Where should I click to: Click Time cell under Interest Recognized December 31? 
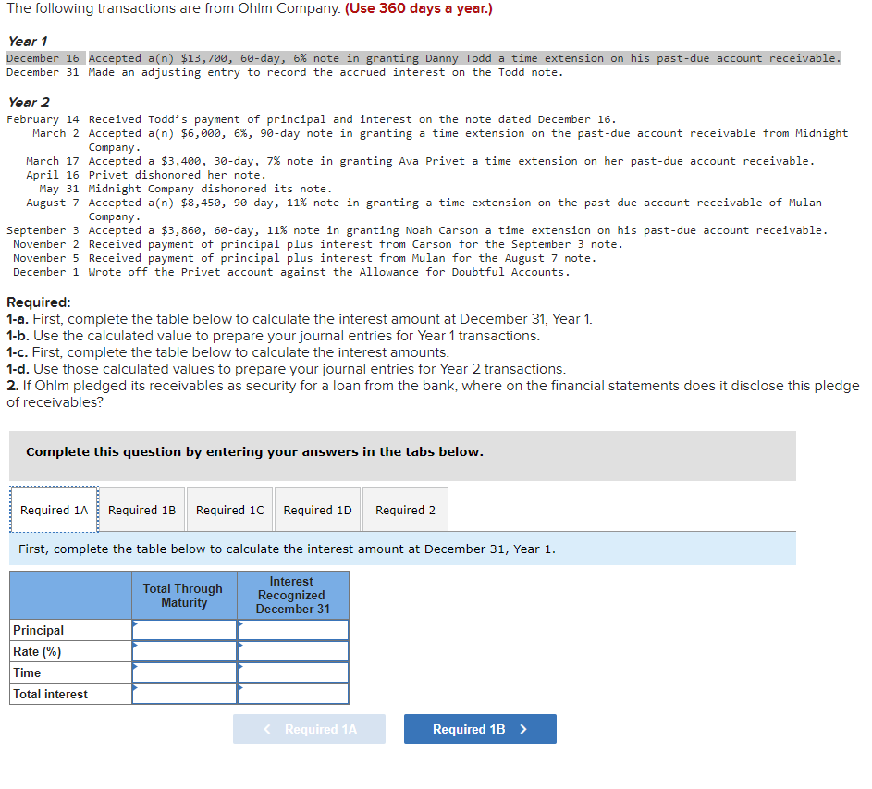tap(293, 672)
